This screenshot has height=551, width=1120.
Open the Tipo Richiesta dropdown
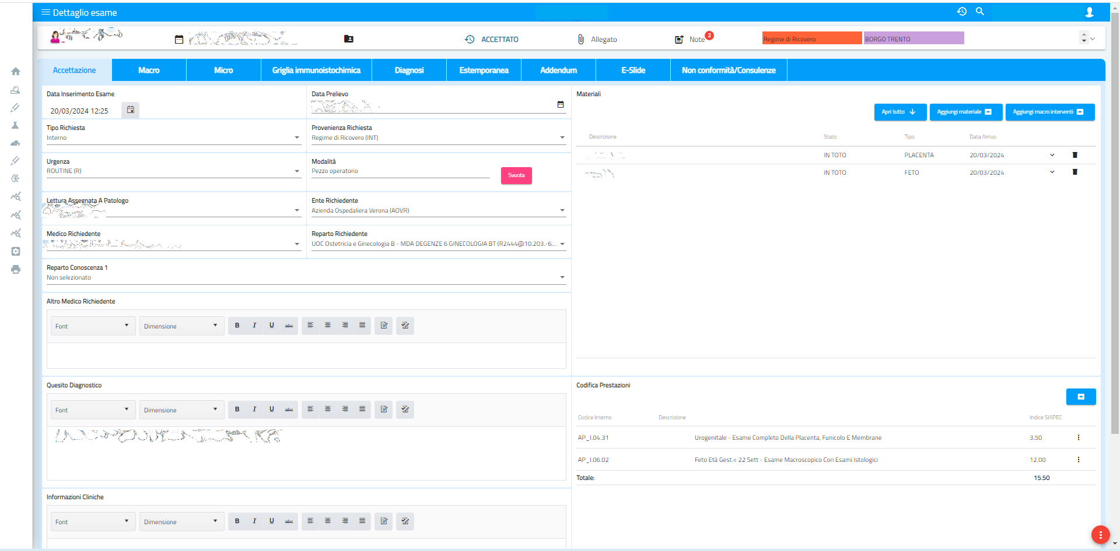(x=297, y=138)
